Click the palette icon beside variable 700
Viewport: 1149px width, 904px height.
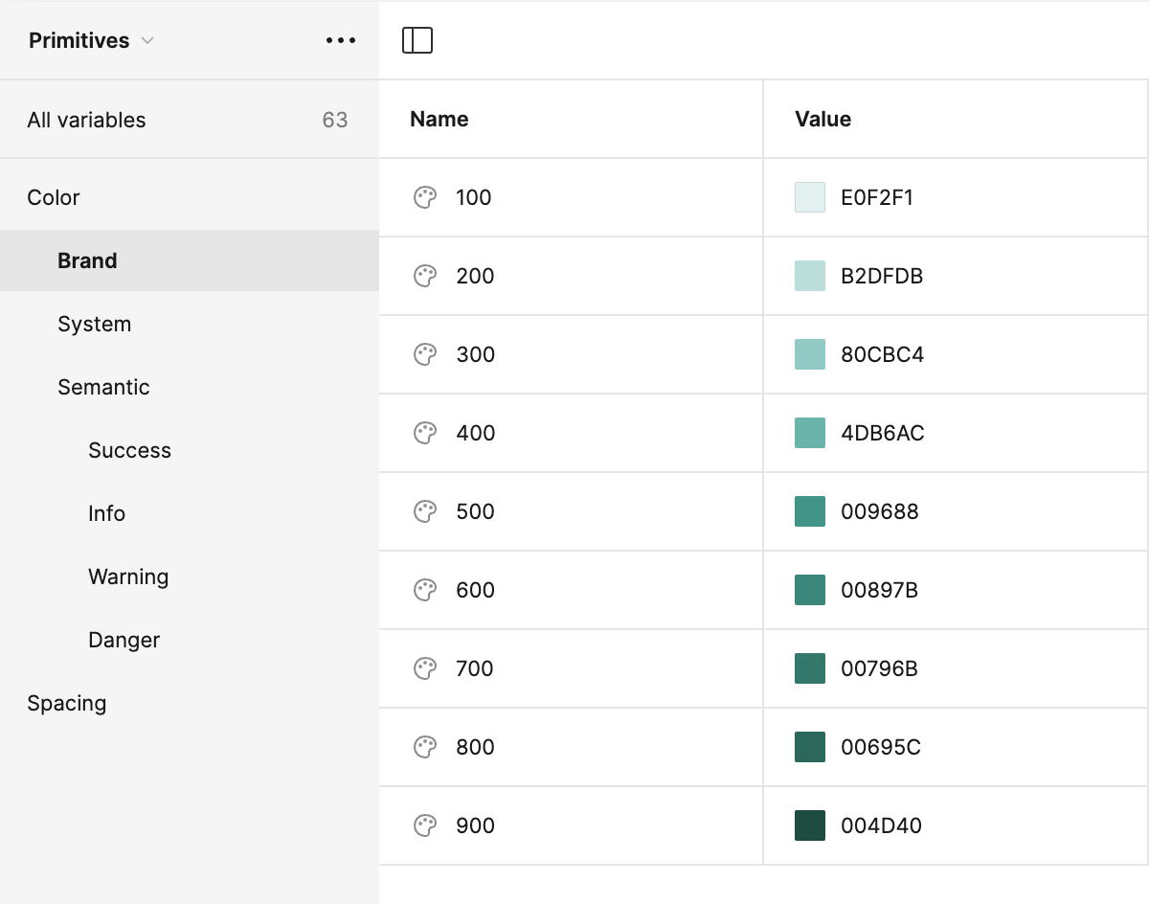click(425, 668)
